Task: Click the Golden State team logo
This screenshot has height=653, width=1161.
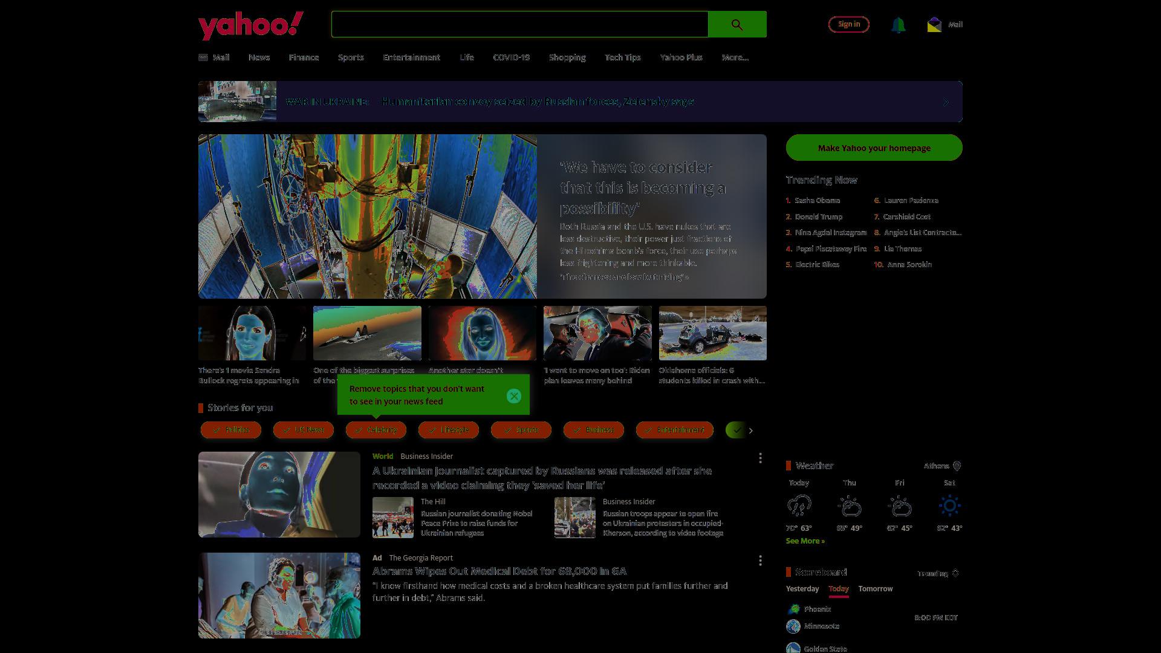Action: (793, 648)
